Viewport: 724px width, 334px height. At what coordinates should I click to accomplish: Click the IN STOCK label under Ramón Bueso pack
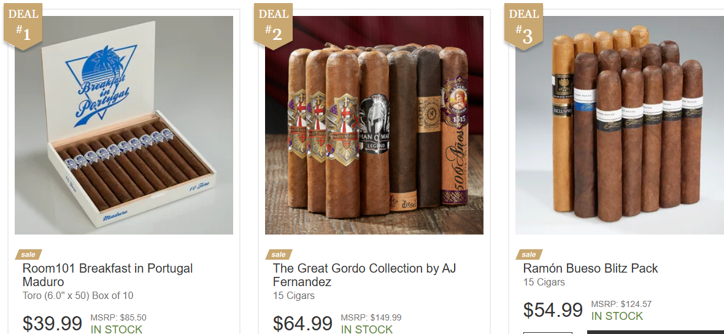click(x=617, y=316)
